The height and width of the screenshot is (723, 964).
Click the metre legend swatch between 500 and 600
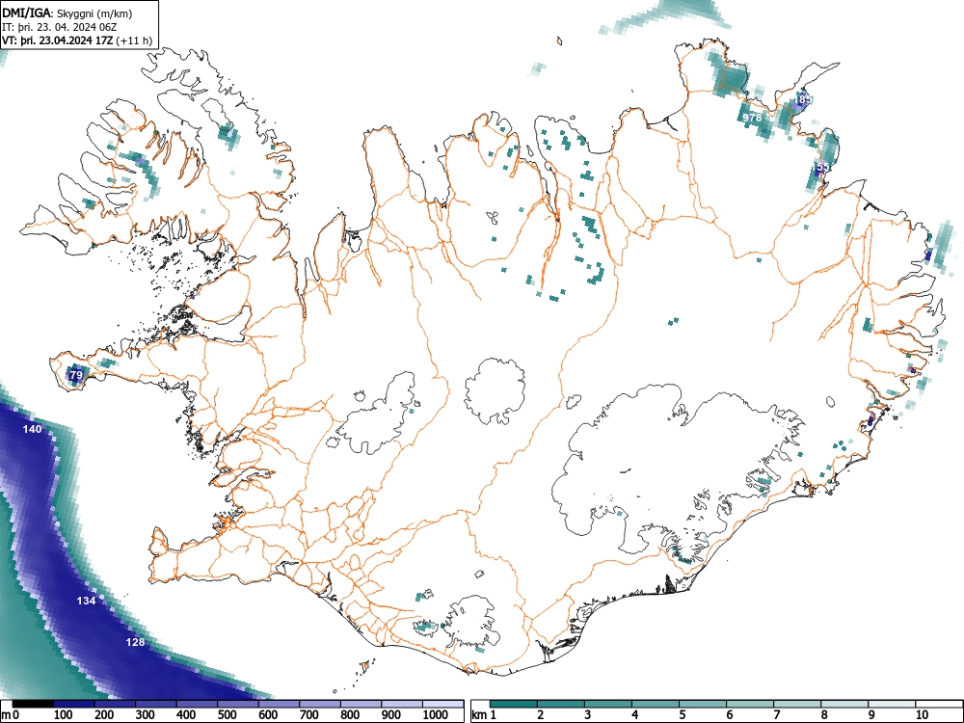pos(238,704)
